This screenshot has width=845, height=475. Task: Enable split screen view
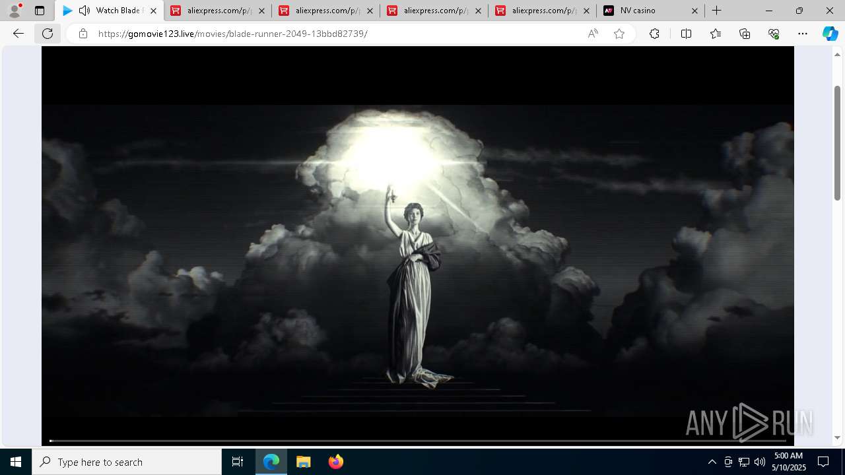[x=686, y=34]
